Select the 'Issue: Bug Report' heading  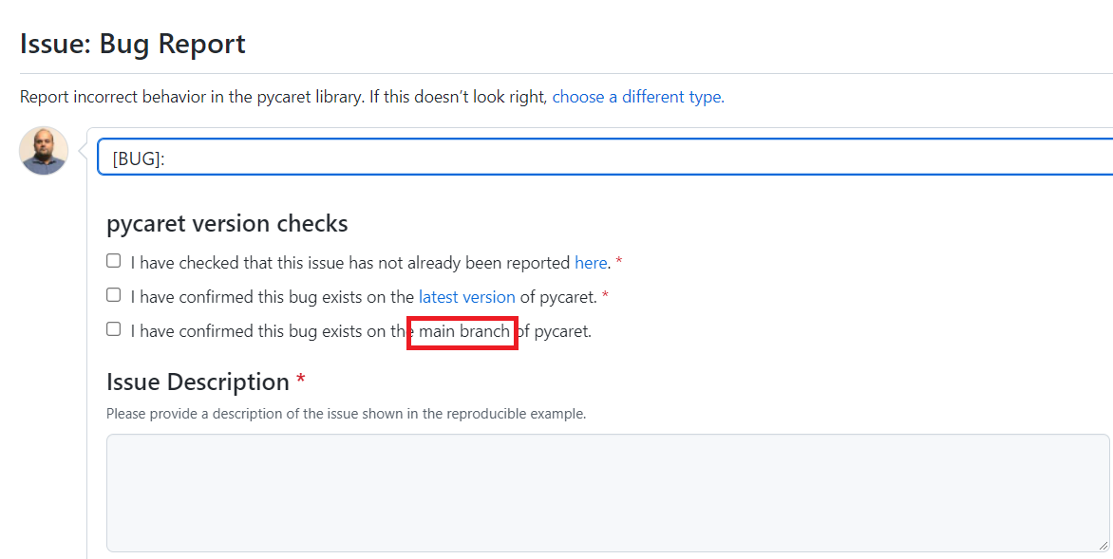coord(132,44)
